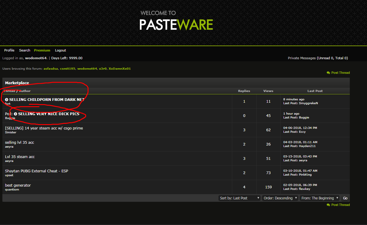Open browsing user XxDamnXx01's profile
Image resolution: width=367 pixels, height=225 pixels.
[120, 68]
